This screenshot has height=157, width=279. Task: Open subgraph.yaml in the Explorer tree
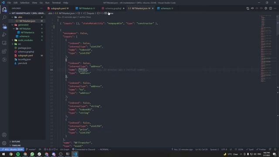25,55
